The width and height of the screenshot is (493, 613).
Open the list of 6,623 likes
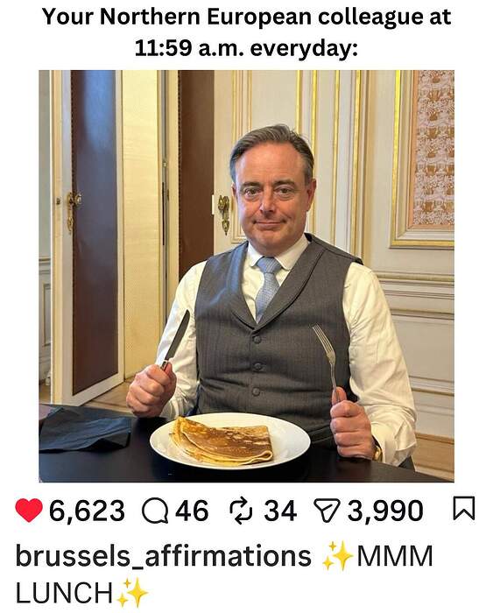[87, 511]
